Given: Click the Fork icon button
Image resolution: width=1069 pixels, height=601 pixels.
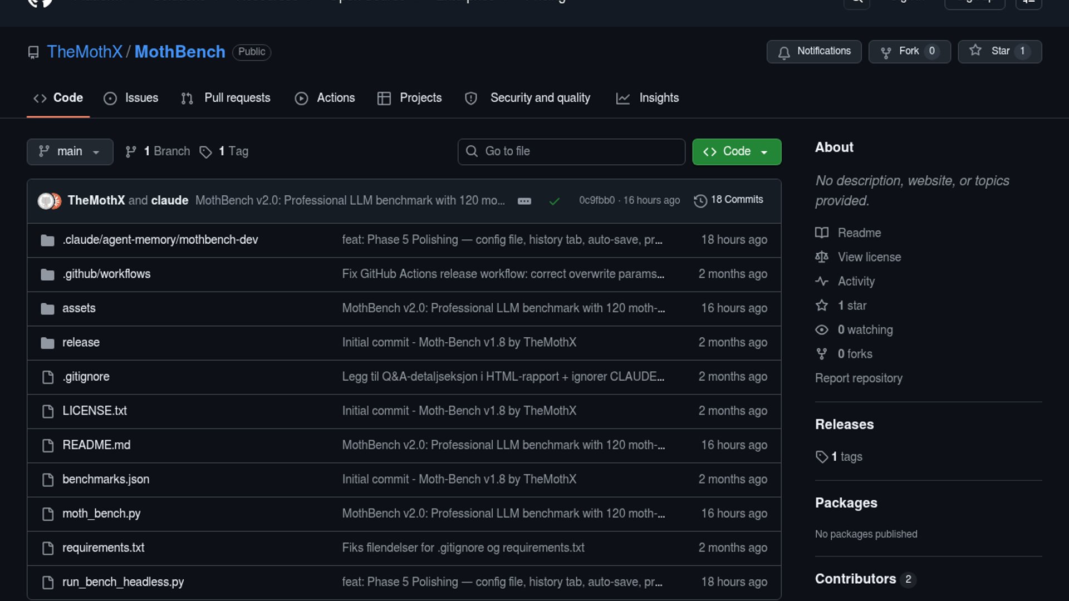Looking at the screenshot, I should click(886, 52).
